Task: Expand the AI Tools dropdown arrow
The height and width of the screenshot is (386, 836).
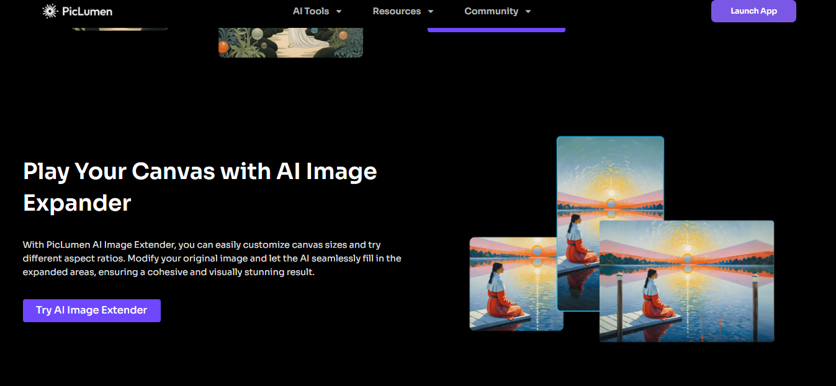Action: (339, 12)
